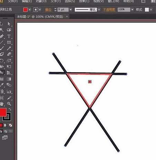Open the 对象(O) menu

coord(41,1)
